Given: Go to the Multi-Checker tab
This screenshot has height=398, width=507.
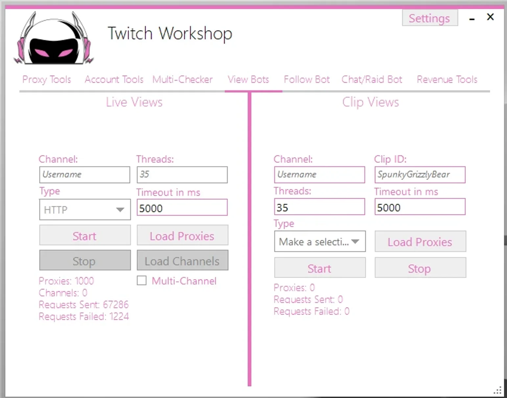Looking at the screenshot, I should tap(182, 79).
